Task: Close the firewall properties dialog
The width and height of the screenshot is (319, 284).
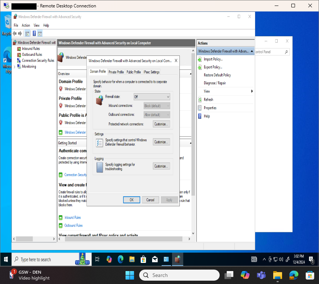Action: pos(176,61)
